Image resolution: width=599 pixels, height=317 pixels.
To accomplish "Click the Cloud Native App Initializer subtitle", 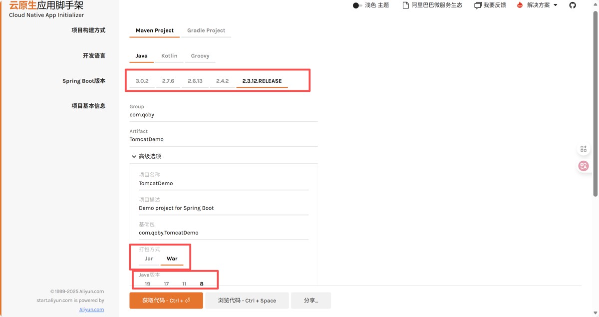I will [46, 15].
